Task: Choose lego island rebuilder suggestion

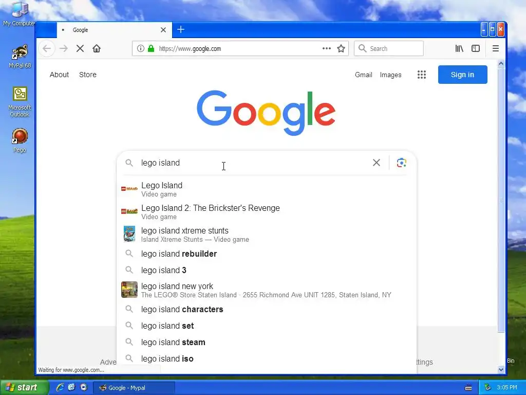Action: point(267,254)
